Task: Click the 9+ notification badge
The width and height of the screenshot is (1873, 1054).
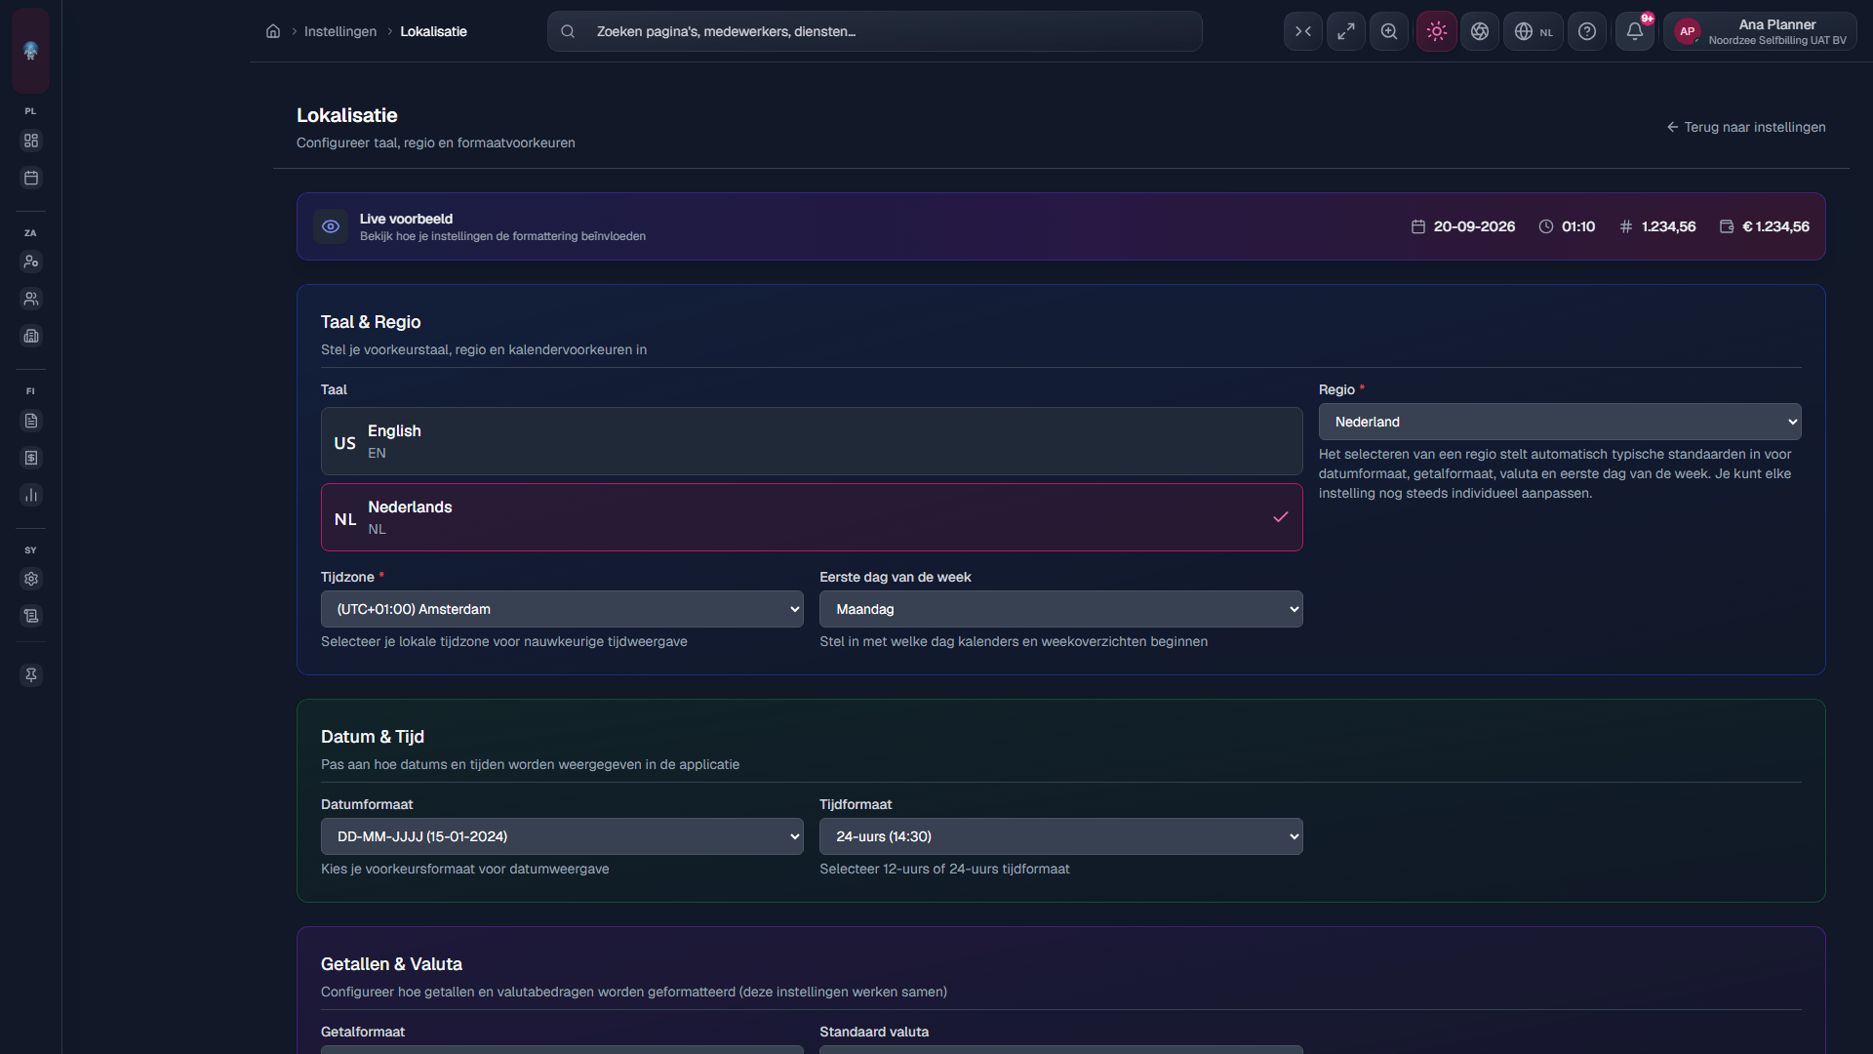Action: pyautogui.click(x=1647, y=19)
